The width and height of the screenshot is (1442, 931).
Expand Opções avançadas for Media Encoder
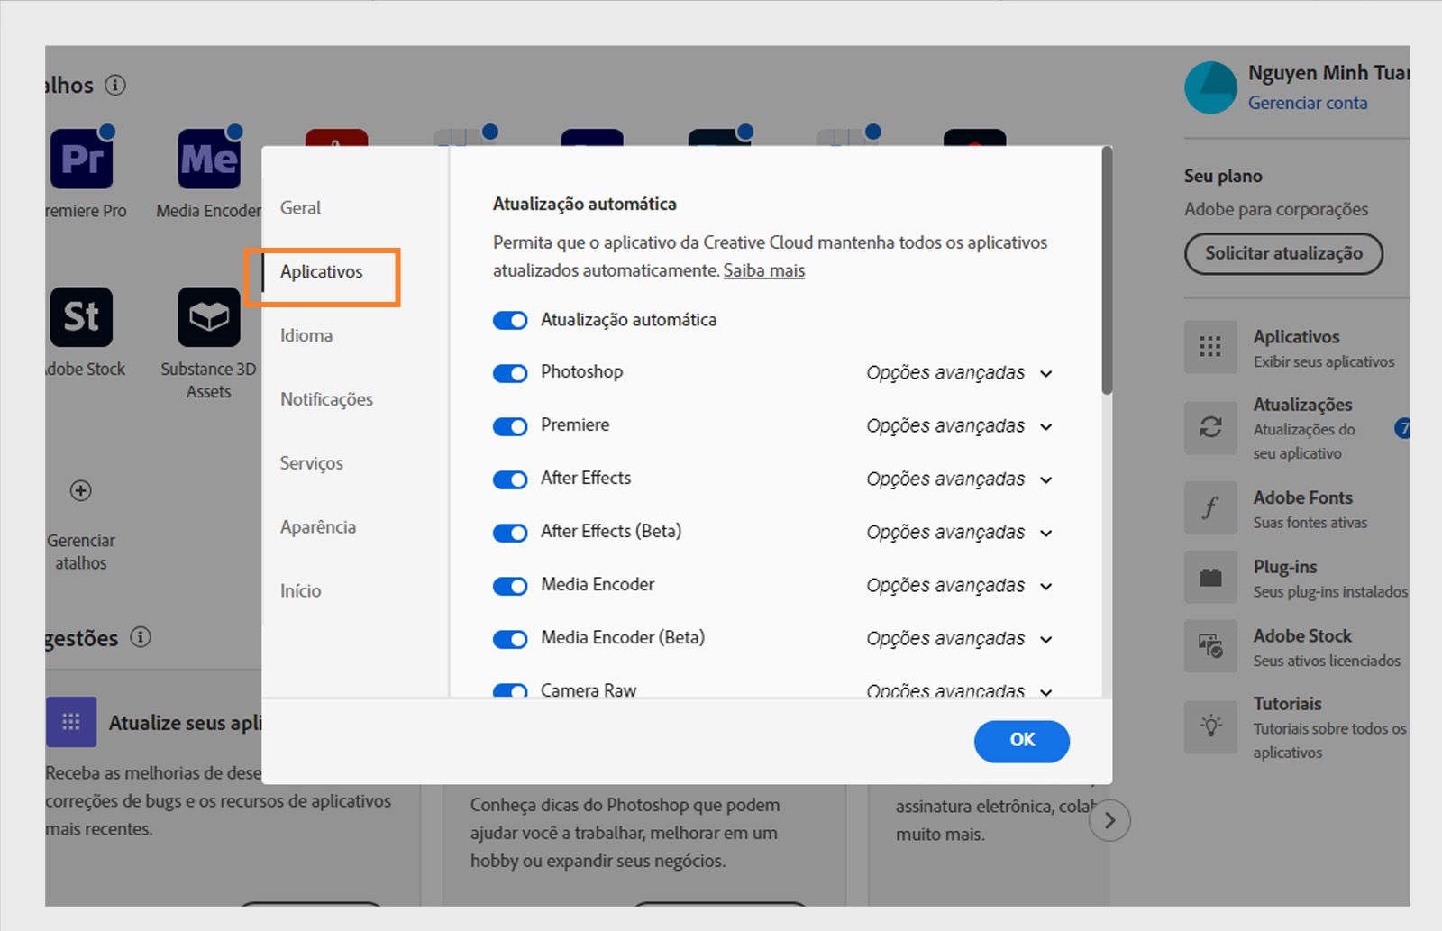[959, 586]
